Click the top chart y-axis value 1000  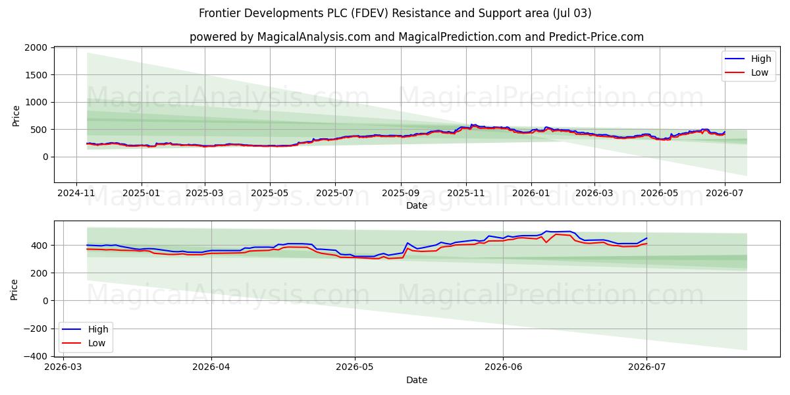coord(36,102)
